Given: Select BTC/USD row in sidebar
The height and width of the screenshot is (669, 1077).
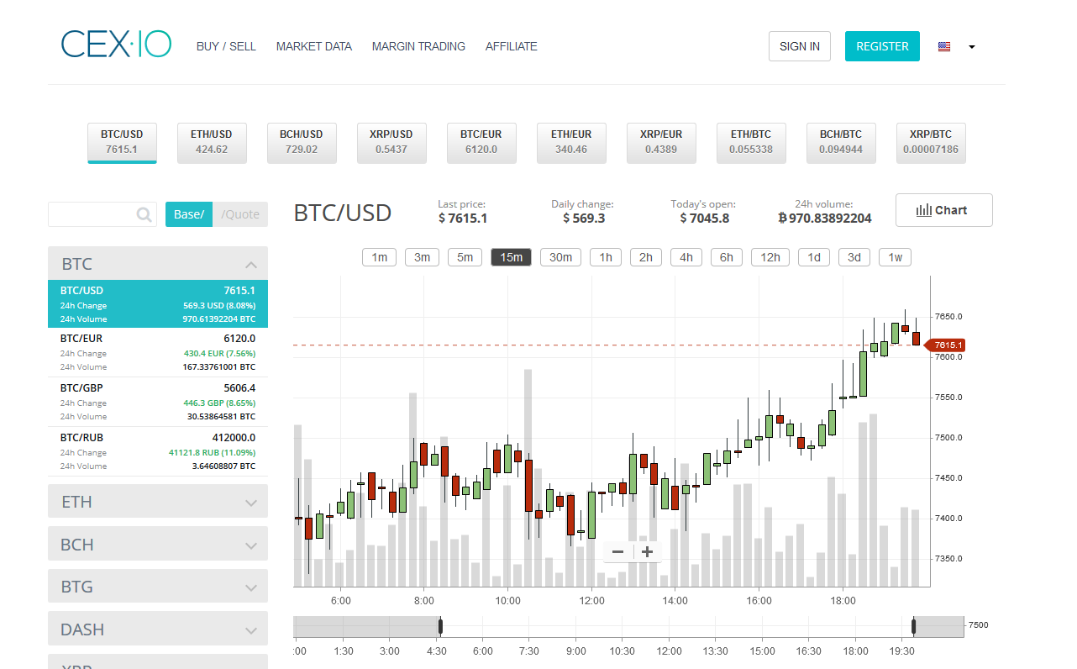Looking at the screenshot, I should pyautogui.click(x=158, y=303).
